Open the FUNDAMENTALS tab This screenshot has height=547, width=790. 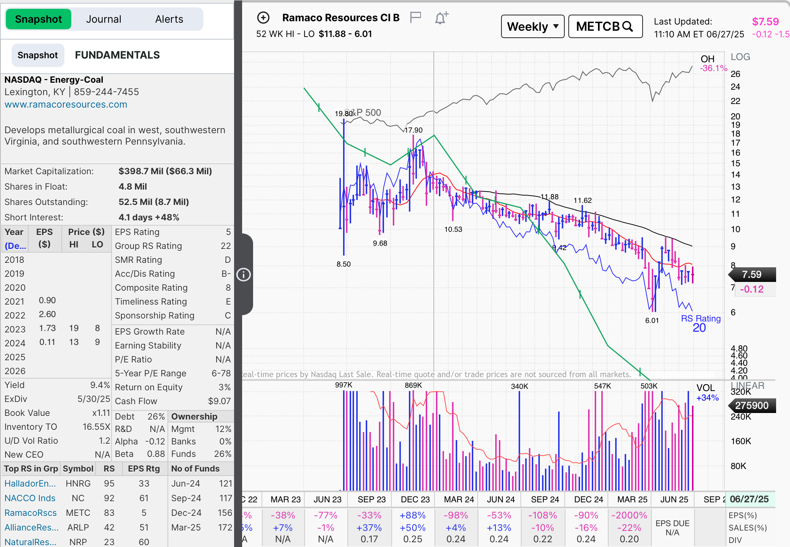(117, 55)
